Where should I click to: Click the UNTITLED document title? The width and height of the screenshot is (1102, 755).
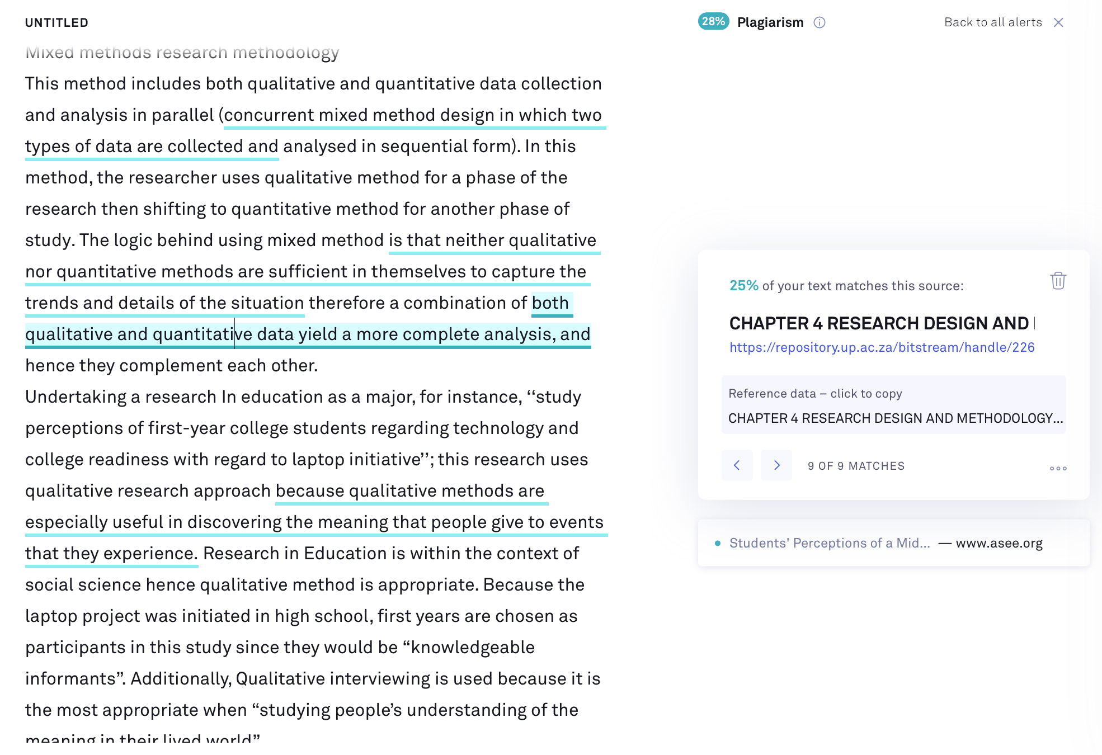point(57,23)
